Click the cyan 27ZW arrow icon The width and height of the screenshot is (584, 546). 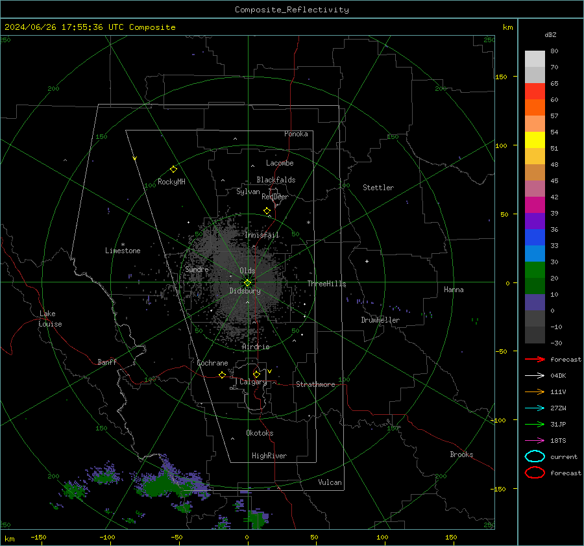pos(535,408)
